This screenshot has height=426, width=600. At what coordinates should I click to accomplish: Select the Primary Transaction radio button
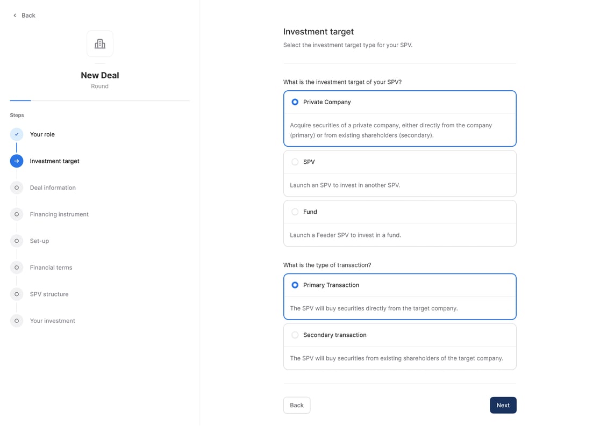pyautogui.click(x=295, y=285)
